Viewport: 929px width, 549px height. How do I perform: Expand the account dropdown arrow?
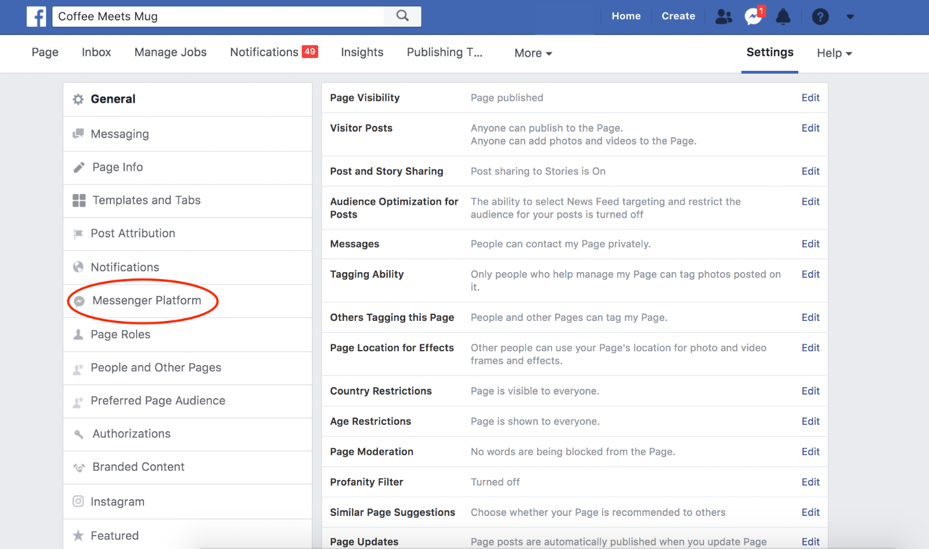pyautogui.click(x=850, y=17)
